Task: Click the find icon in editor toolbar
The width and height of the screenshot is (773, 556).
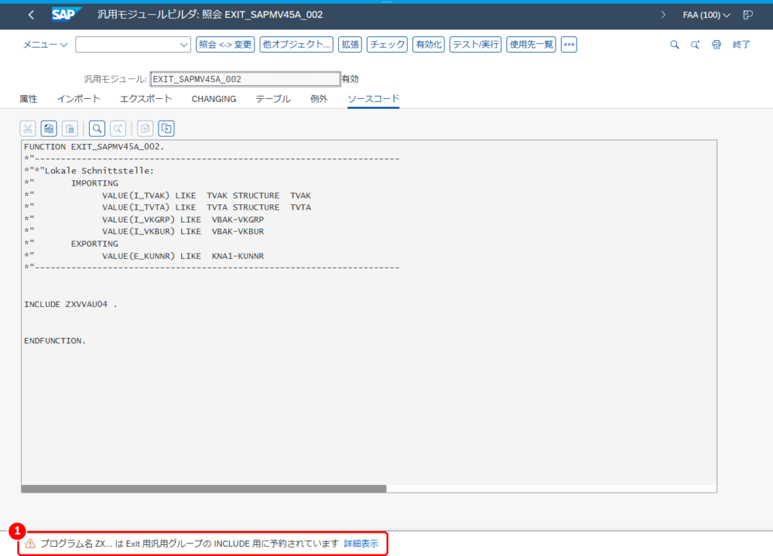Action: (x=97, y=128)
